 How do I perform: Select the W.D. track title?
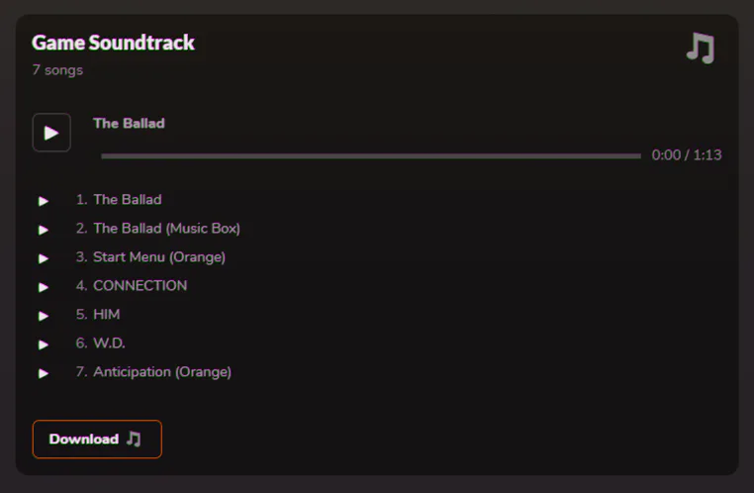tap(109, 344)
